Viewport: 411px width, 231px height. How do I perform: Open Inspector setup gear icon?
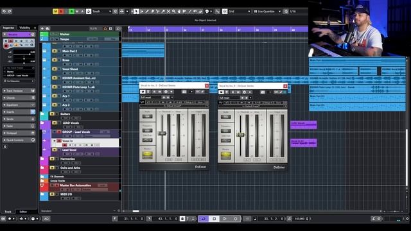[5, 147]
